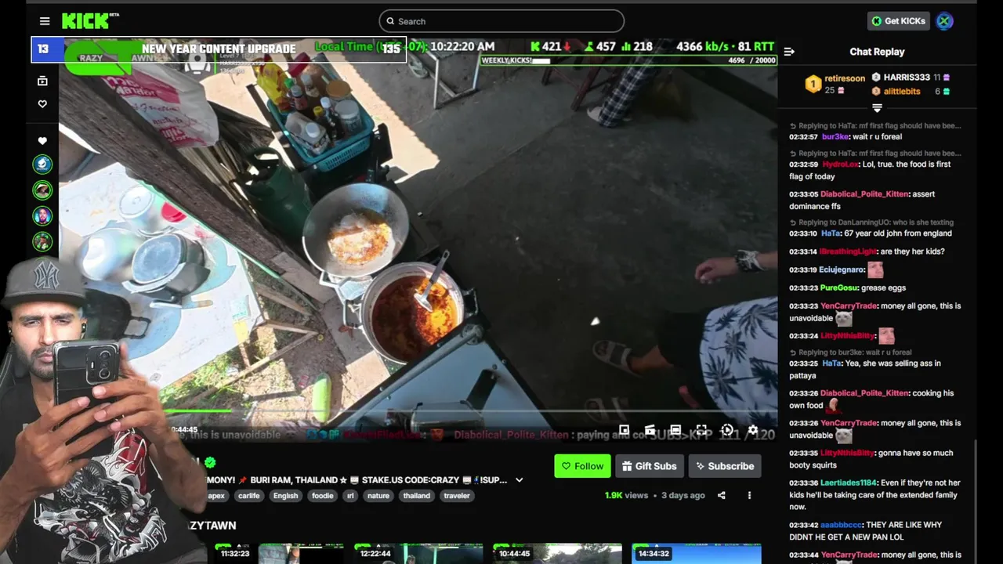1003x564 pixels.
Task: Click PureGosu username in chat
Action: 839,288
